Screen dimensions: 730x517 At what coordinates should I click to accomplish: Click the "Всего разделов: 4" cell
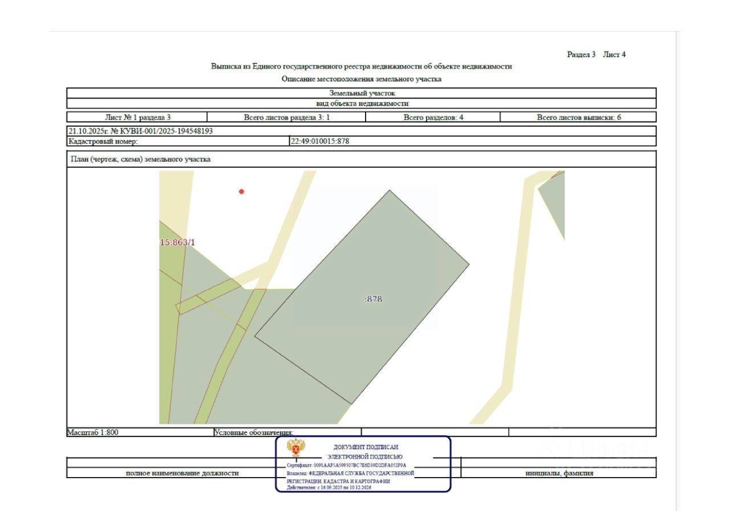tap(433, 118)
